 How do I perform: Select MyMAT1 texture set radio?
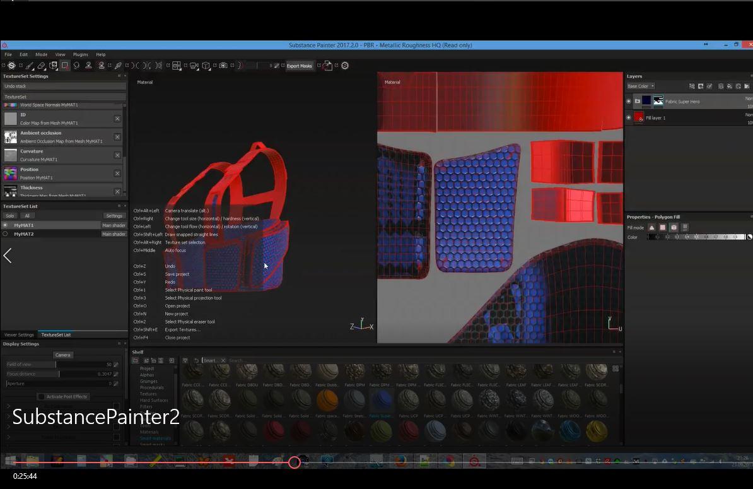pyautogui.click(x=5, y=225)
